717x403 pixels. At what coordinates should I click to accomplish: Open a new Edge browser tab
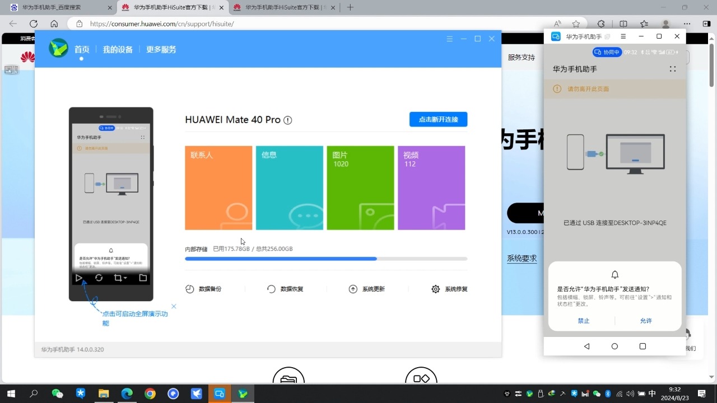[x=350, y=7]
